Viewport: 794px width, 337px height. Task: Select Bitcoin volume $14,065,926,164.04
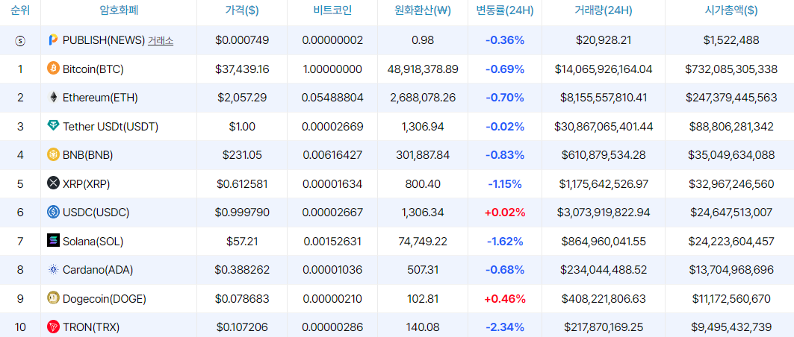click(x=604, y=69)
